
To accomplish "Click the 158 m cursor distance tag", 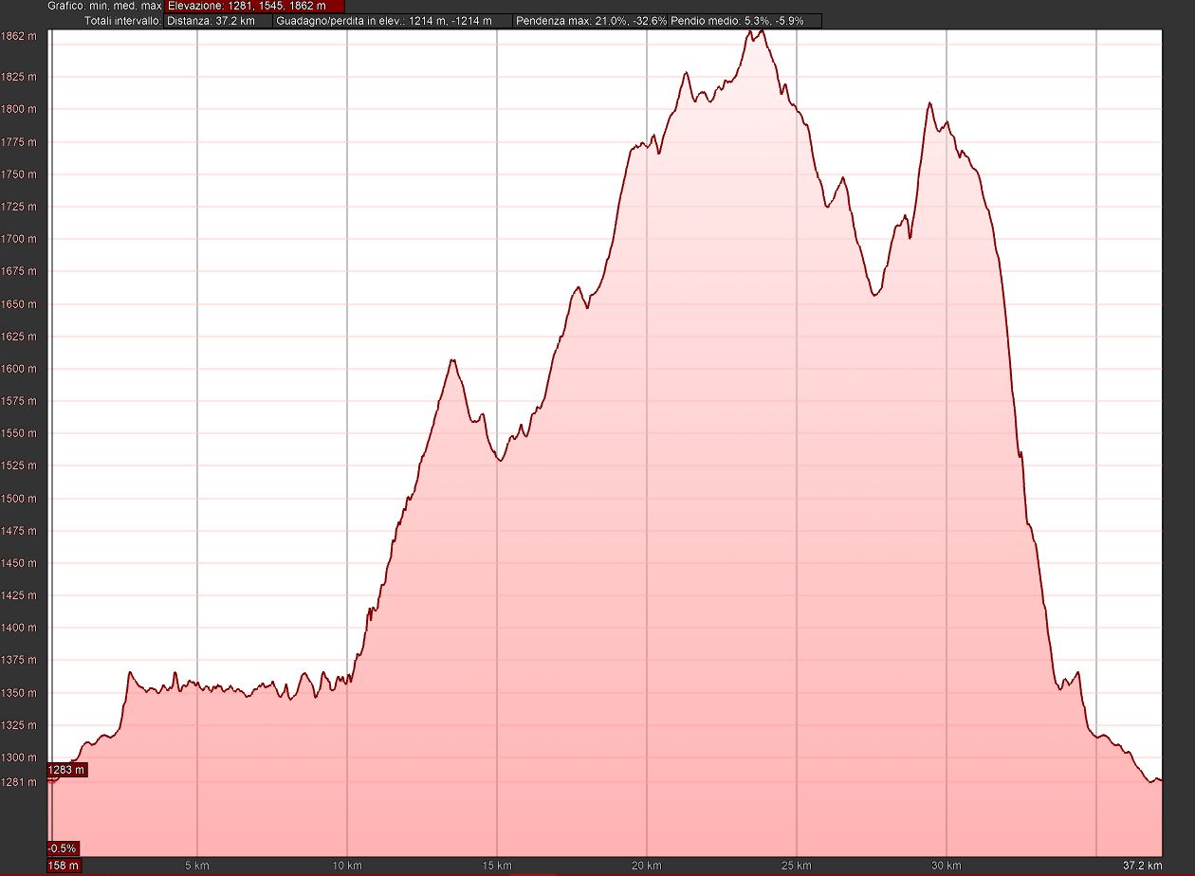I will [x=64, y=865].
